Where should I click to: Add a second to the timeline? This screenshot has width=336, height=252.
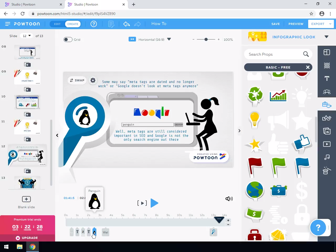pos(228,220)
